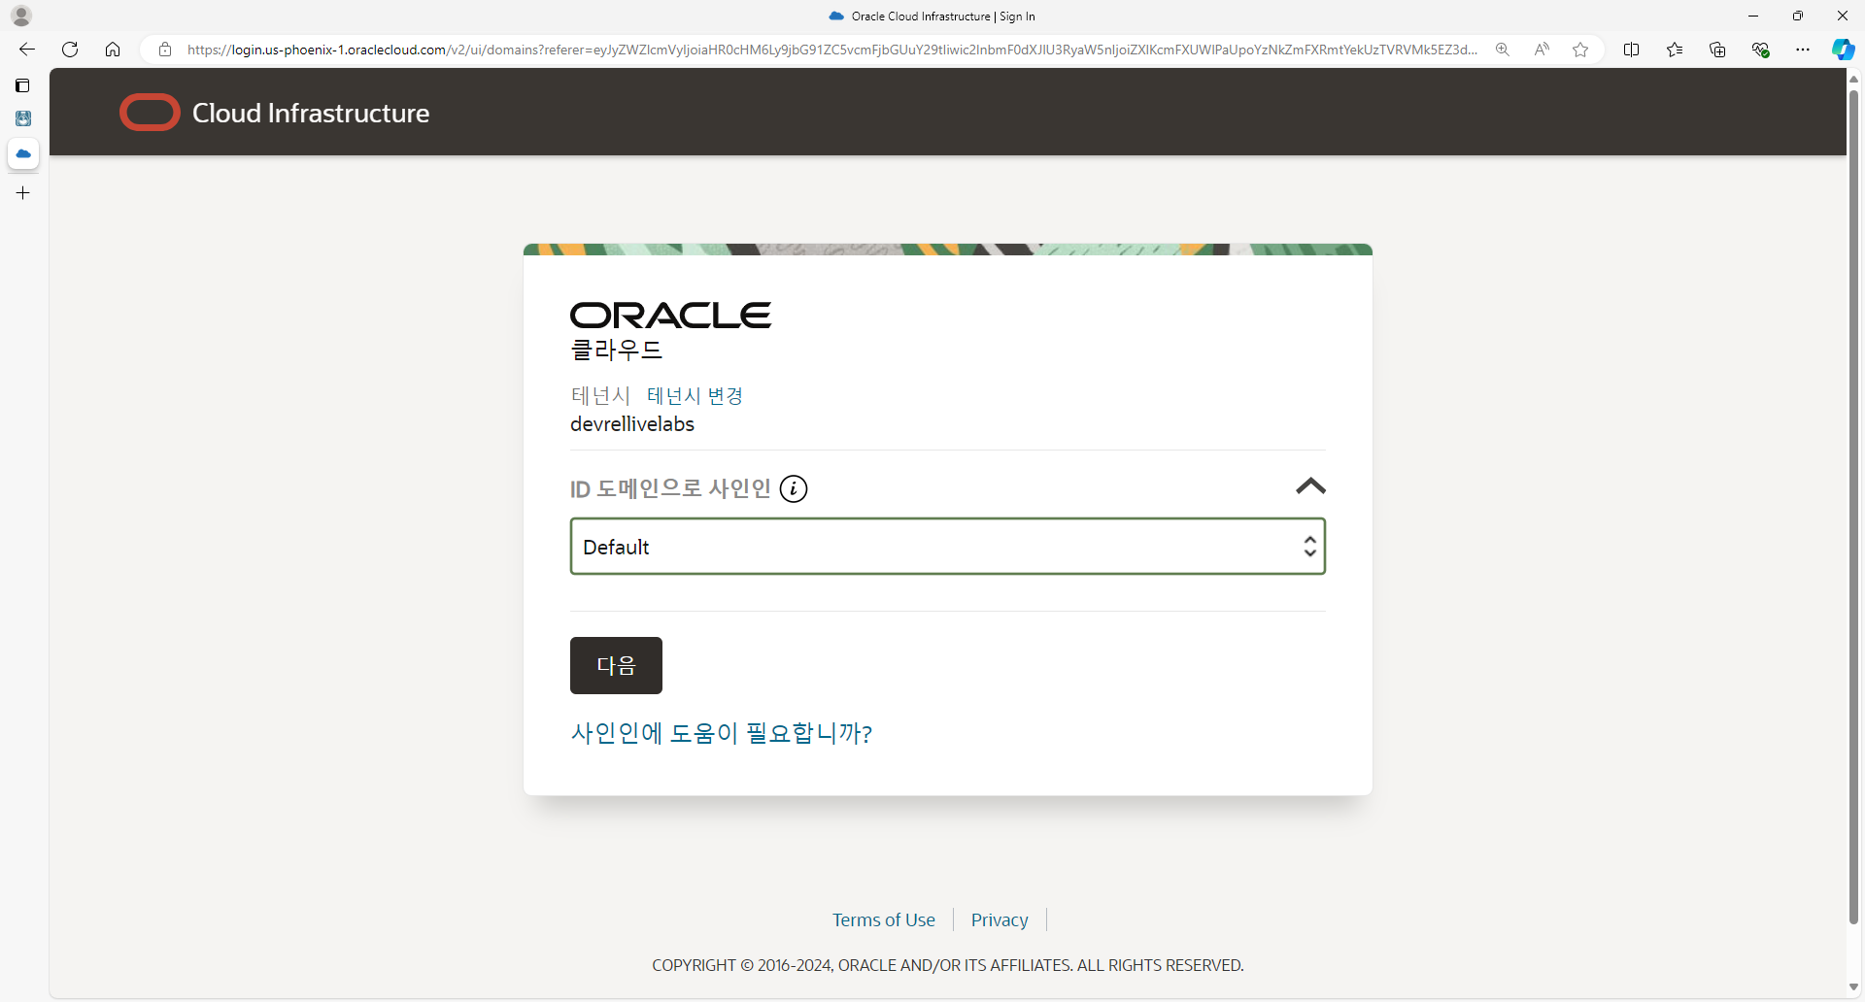Activate the Read Aloud icon
This screenshot has height=1002, width=1865.
(x=1542, y=50)
